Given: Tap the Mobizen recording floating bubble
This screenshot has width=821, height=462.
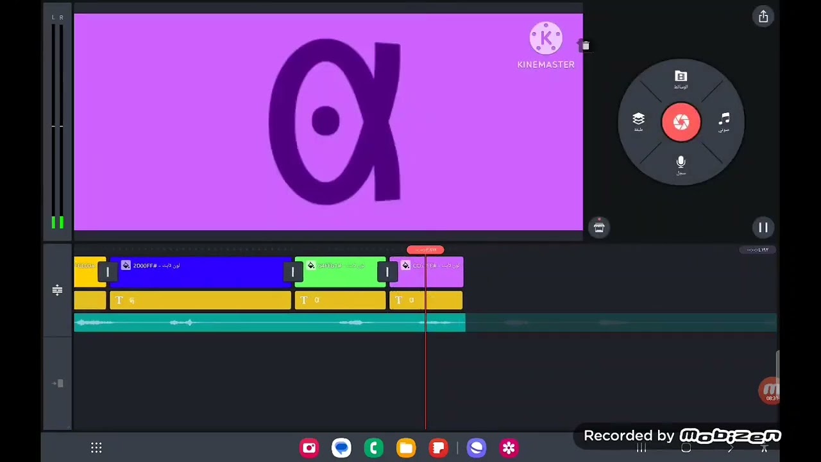Looking at the screenshot, I should point(769,390).
